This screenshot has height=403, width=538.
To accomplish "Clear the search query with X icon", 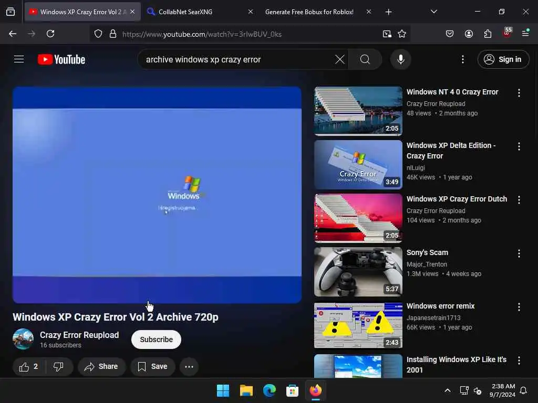I will click(x=340, y=60).
